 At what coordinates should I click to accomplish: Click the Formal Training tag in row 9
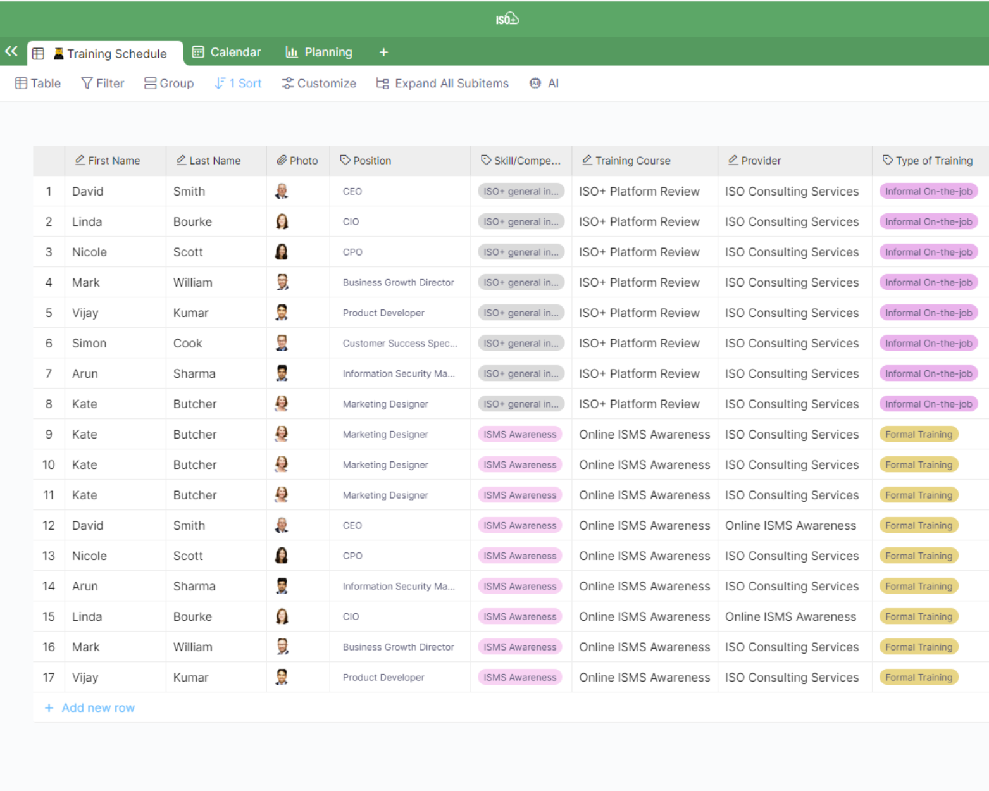(x=918, y=435)
